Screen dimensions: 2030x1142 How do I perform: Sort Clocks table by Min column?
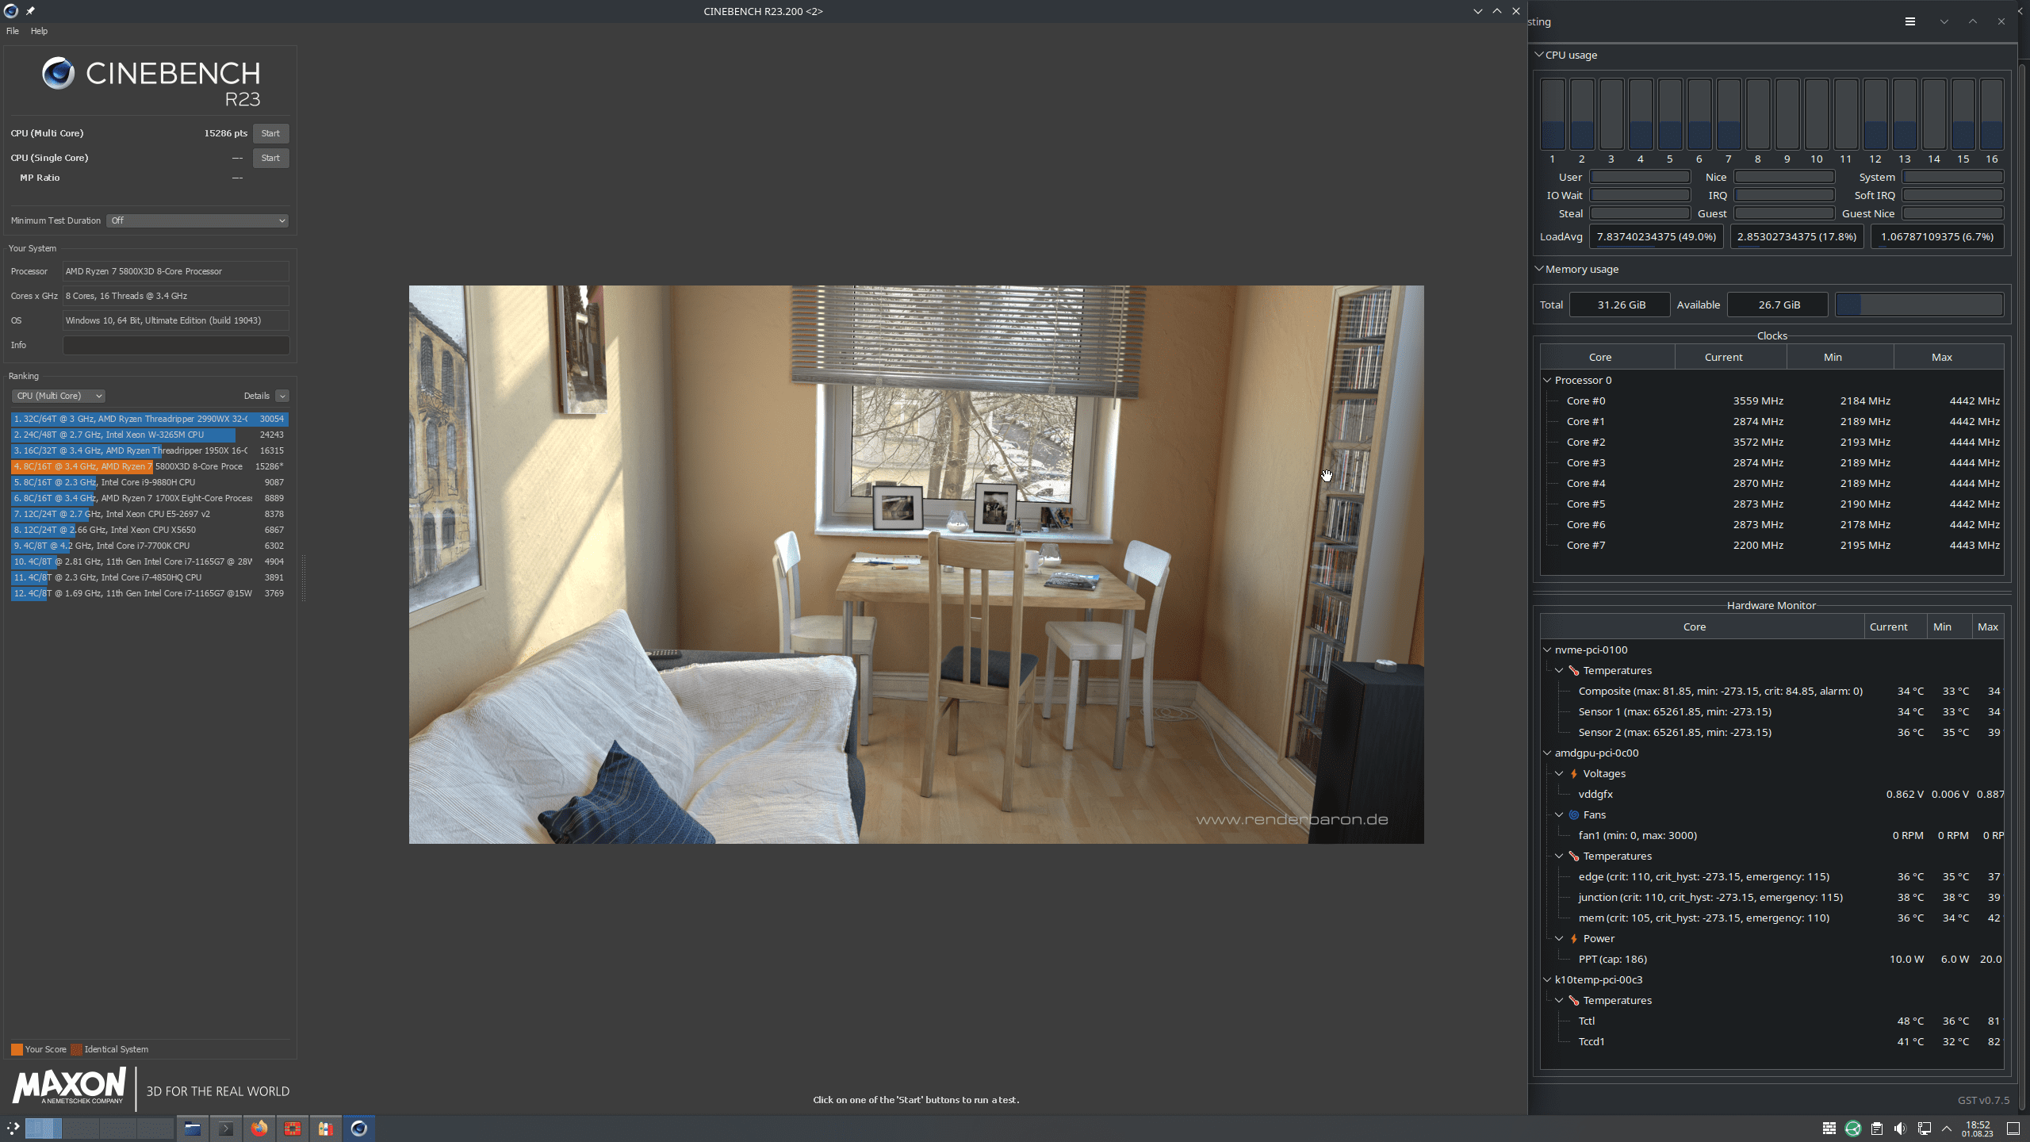[x=1840, y=357]
